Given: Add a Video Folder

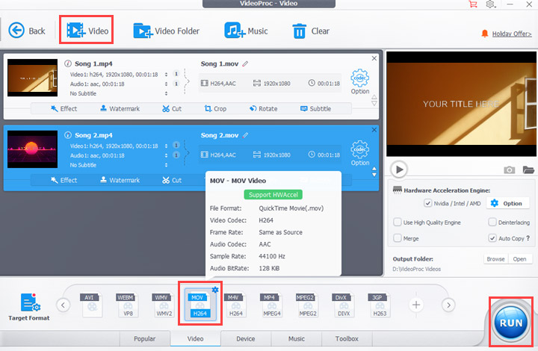Looking at the screenshot, I should pyautogui.click(x=167, y=31).
